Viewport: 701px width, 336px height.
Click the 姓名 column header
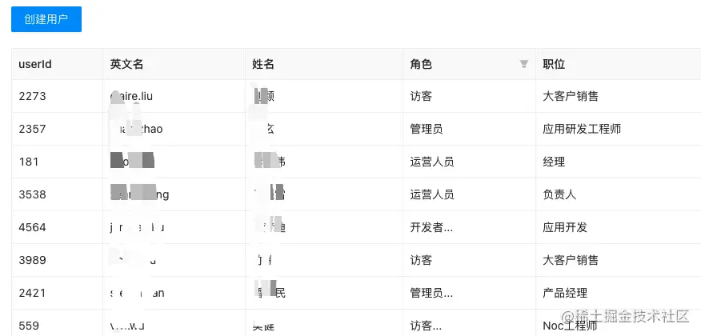(x=263, y=64)
